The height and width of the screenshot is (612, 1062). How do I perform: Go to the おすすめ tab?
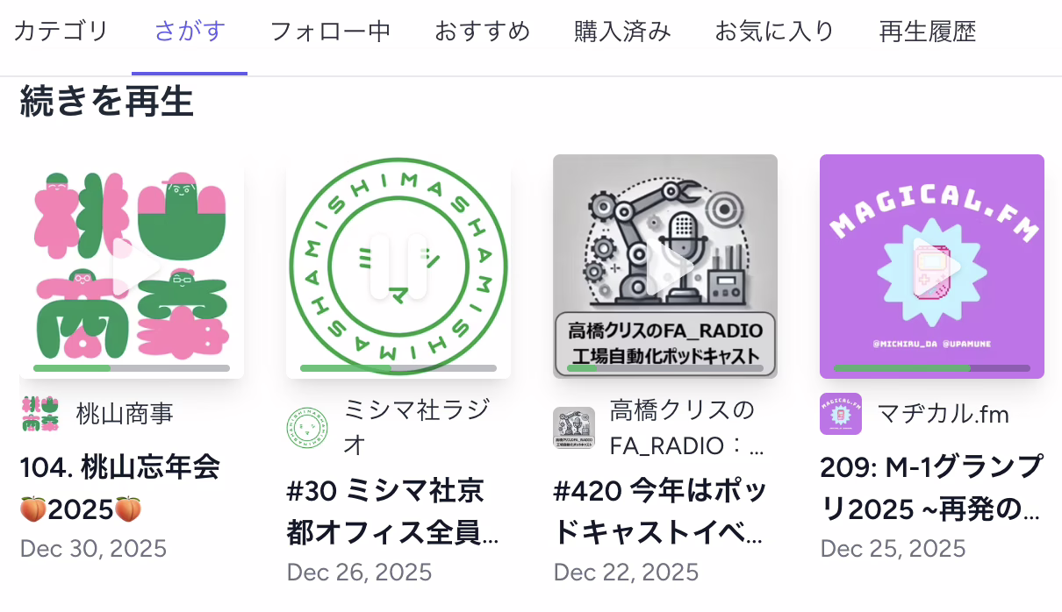tap(483, 32)
